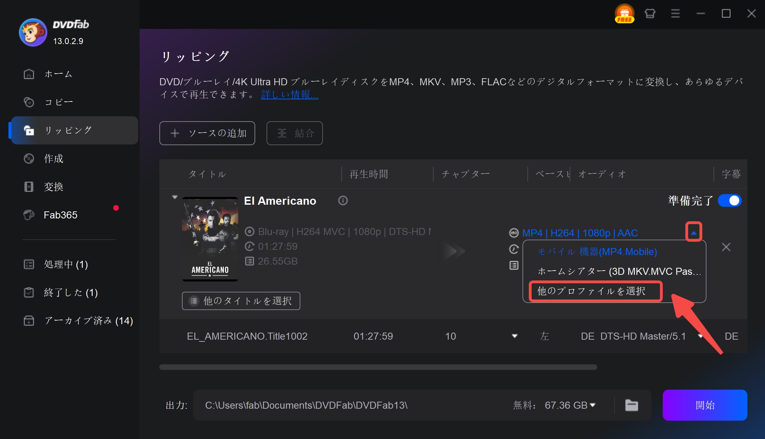The width and height of the screenshot is (765, 439).
Task: Click タイトル column header
Action: (207, 174)
